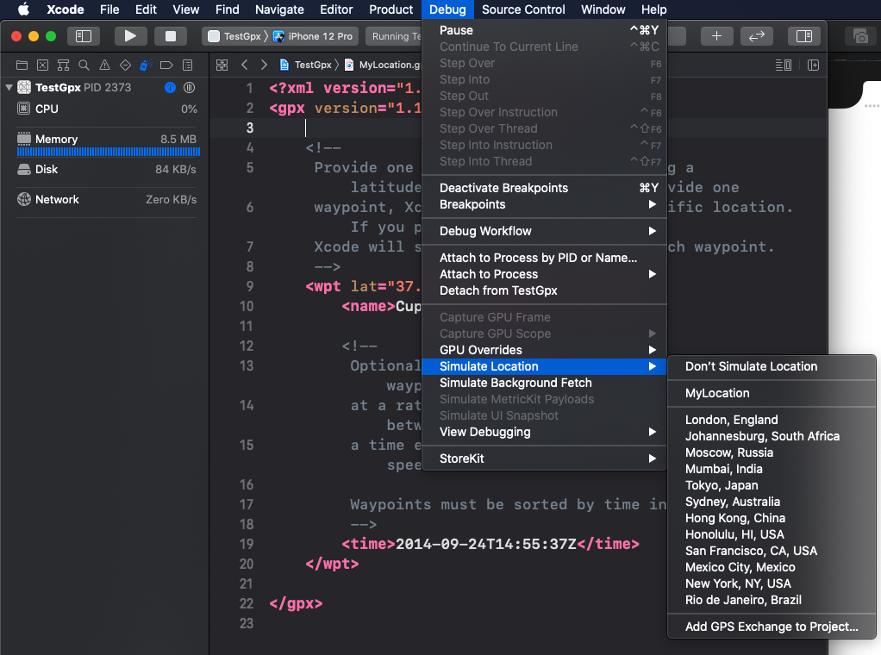Choose Attach to Process by PID or Name
Viewport: 881px width, 655px height.
(x=544, y=258)
